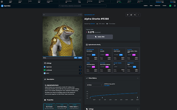Select the Skull Green background property card
Viewport: 177px width, 110px height.
point(49,107)
